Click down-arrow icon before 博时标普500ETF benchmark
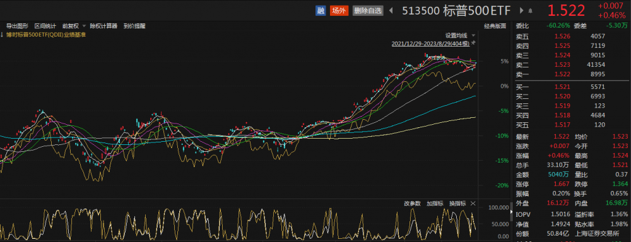631x242 pixels. pyautogui.click(x=2, y=35)
